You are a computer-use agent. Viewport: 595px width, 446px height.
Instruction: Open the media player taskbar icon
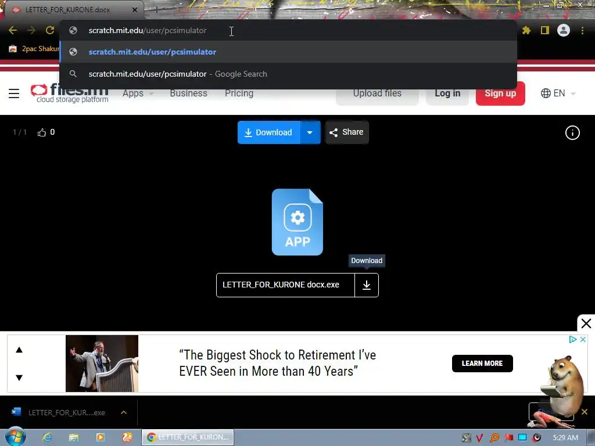pos(101,437)
